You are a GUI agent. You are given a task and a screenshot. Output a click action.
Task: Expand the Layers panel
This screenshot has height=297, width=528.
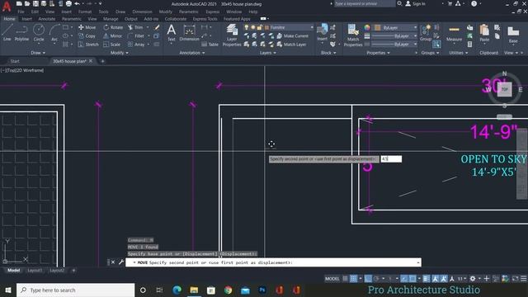267,53
